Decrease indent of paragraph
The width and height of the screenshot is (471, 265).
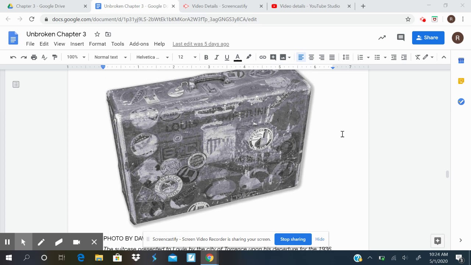pos(394,57)
